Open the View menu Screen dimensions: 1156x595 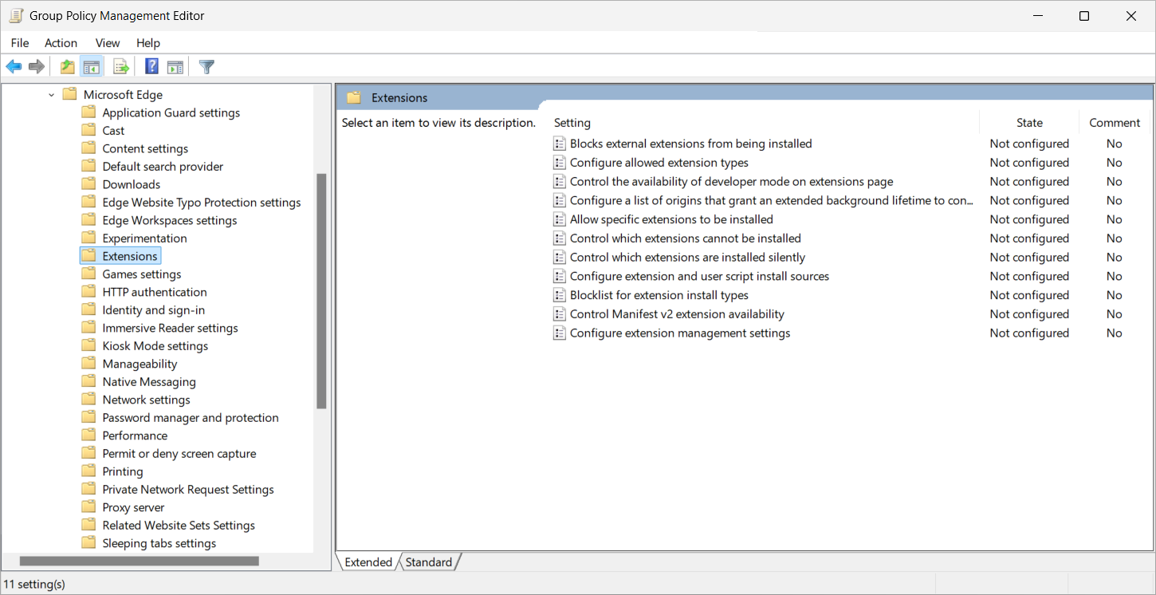107,43
